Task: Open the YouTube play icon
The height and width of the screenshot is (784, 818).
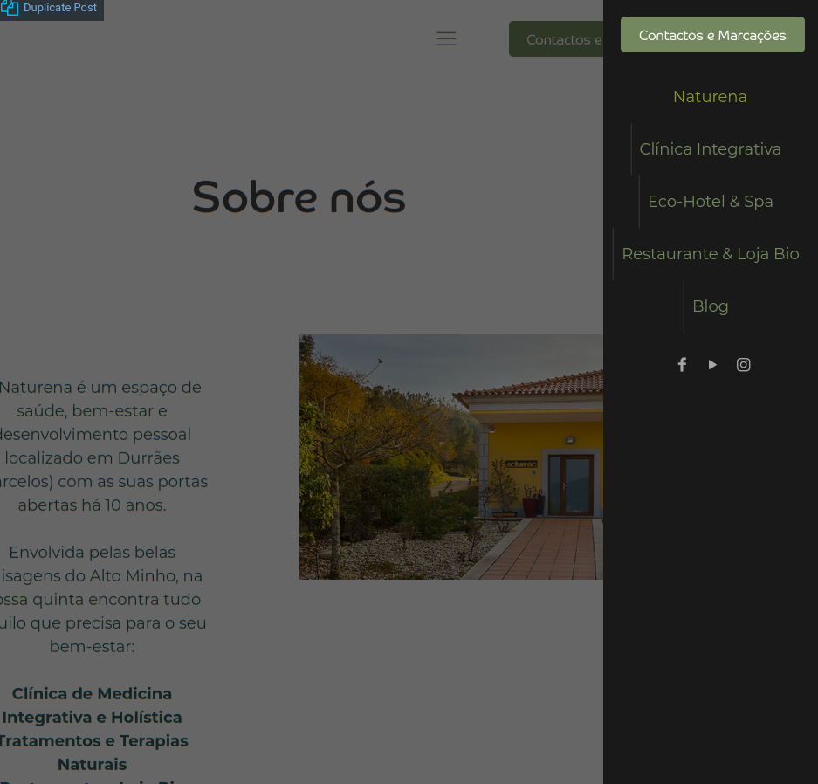Action: coord(712,365)
